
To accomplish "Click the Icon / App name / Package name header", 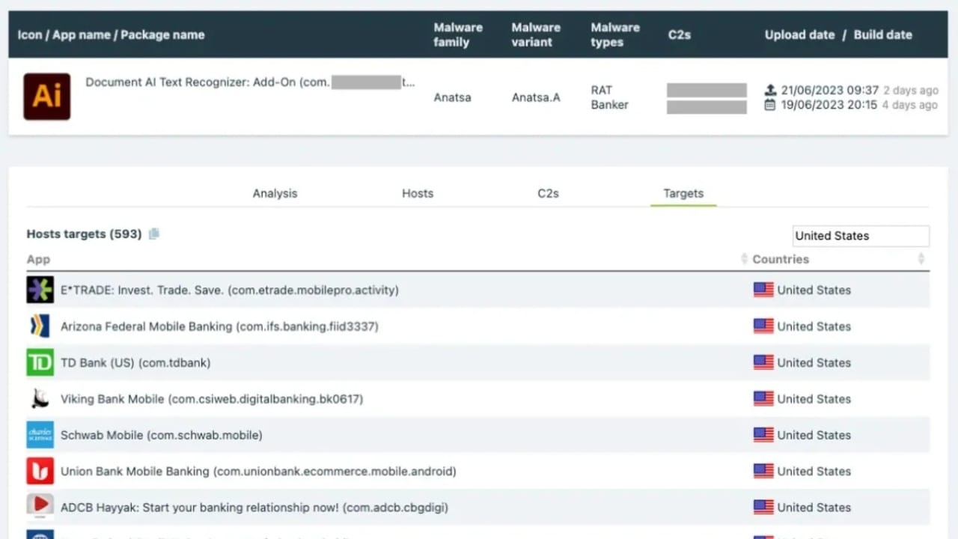I will pos(111,34).
